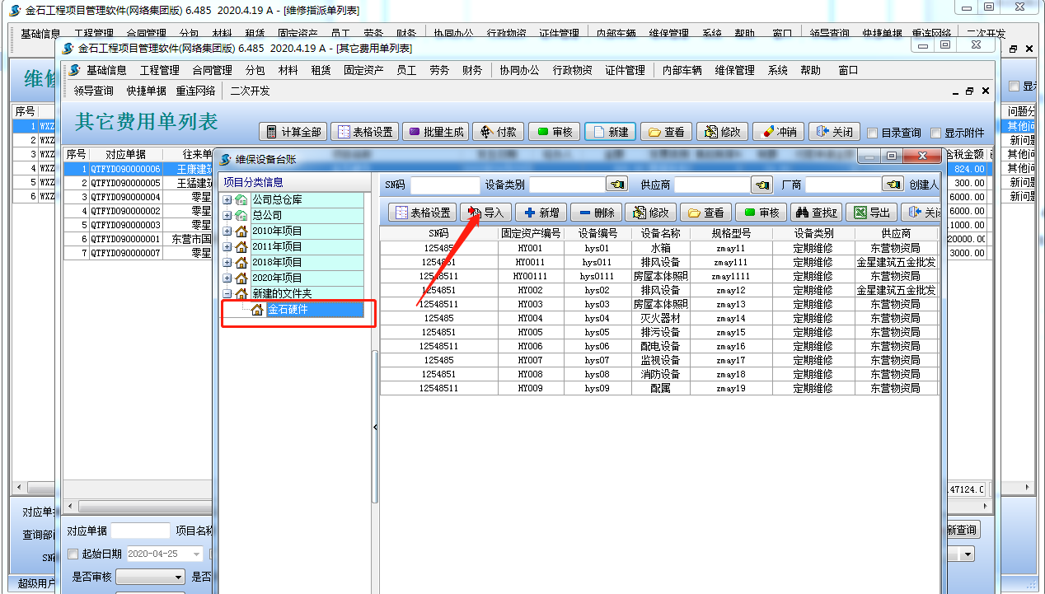Open the 维保管理 menu
Screen dimensions: 1045x594
(733, 70)
